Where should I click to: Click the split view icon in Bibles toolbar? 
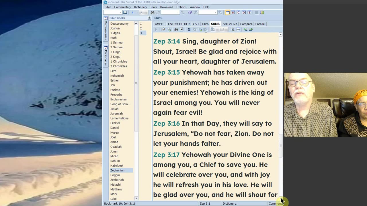238,29
